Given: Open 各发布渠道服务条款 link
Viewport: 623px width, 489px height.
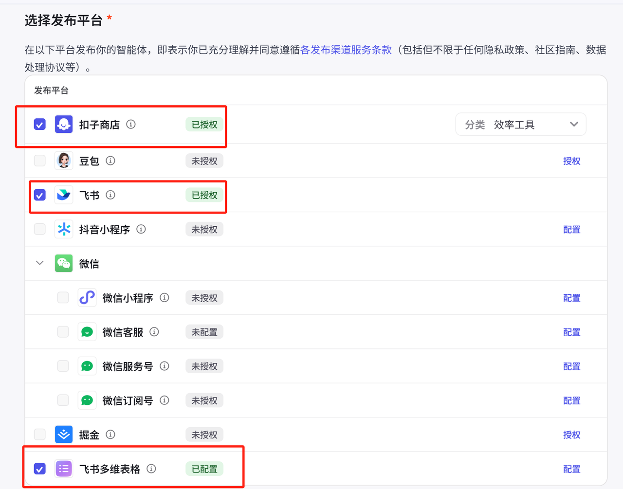Looking at the screenshot, I should pyautogui.click(x=346, y=50).
